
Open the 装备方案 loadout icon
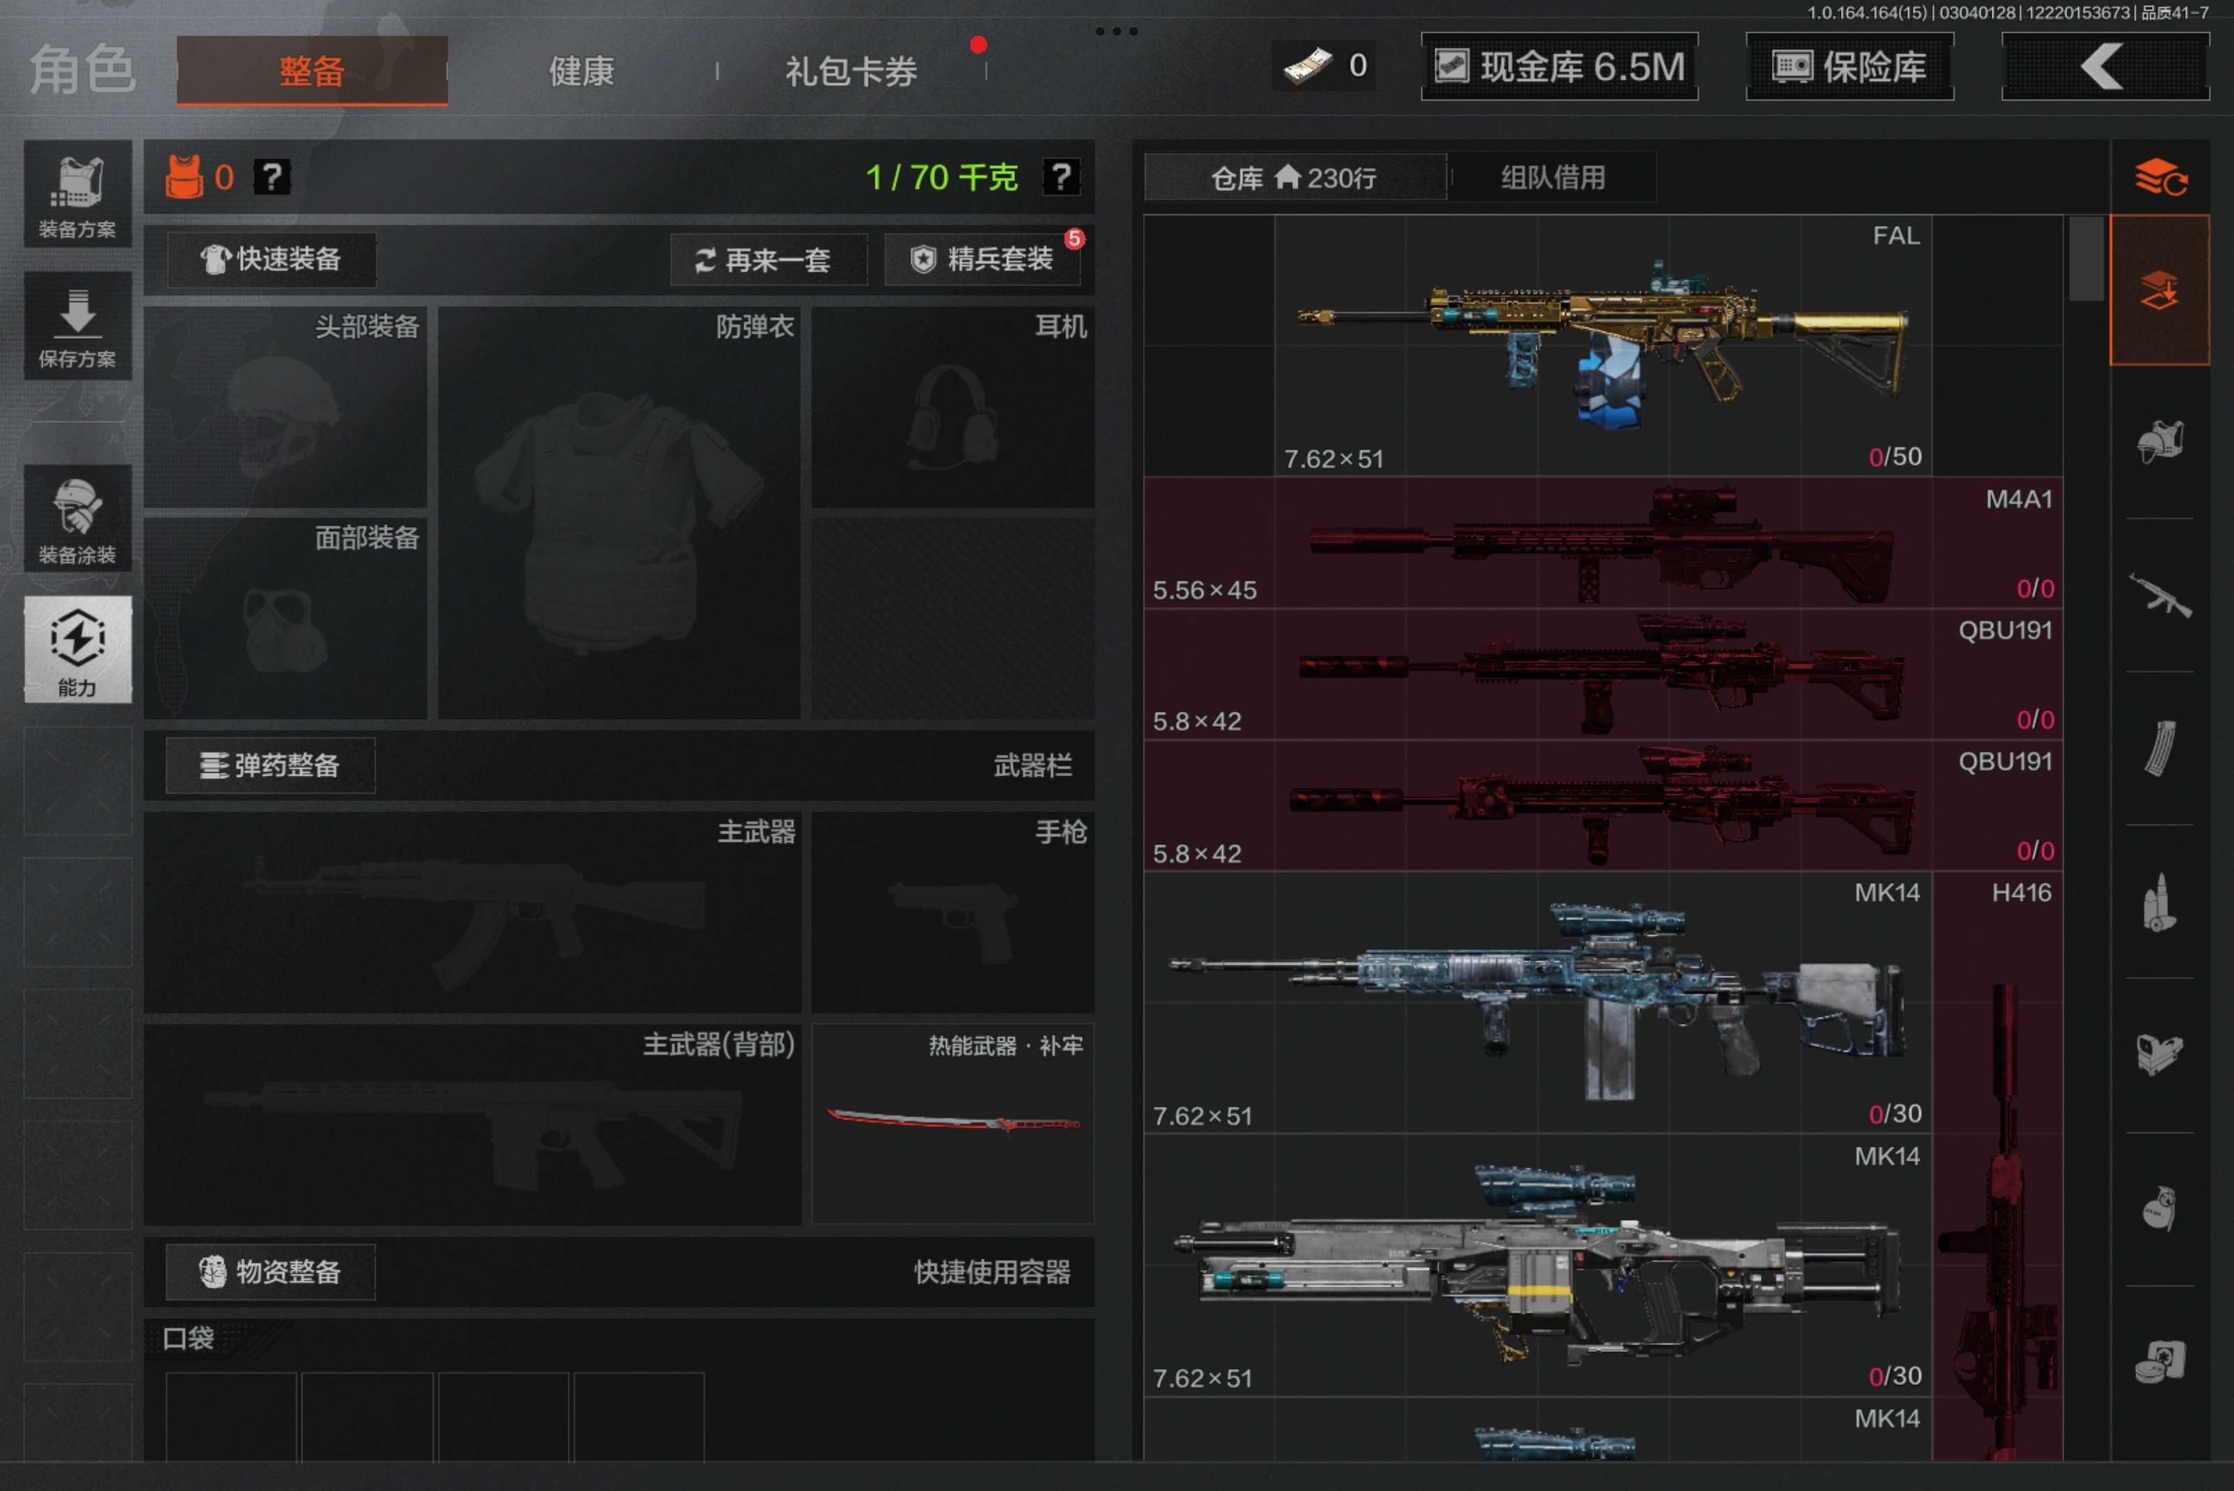[x=77, y=195]
